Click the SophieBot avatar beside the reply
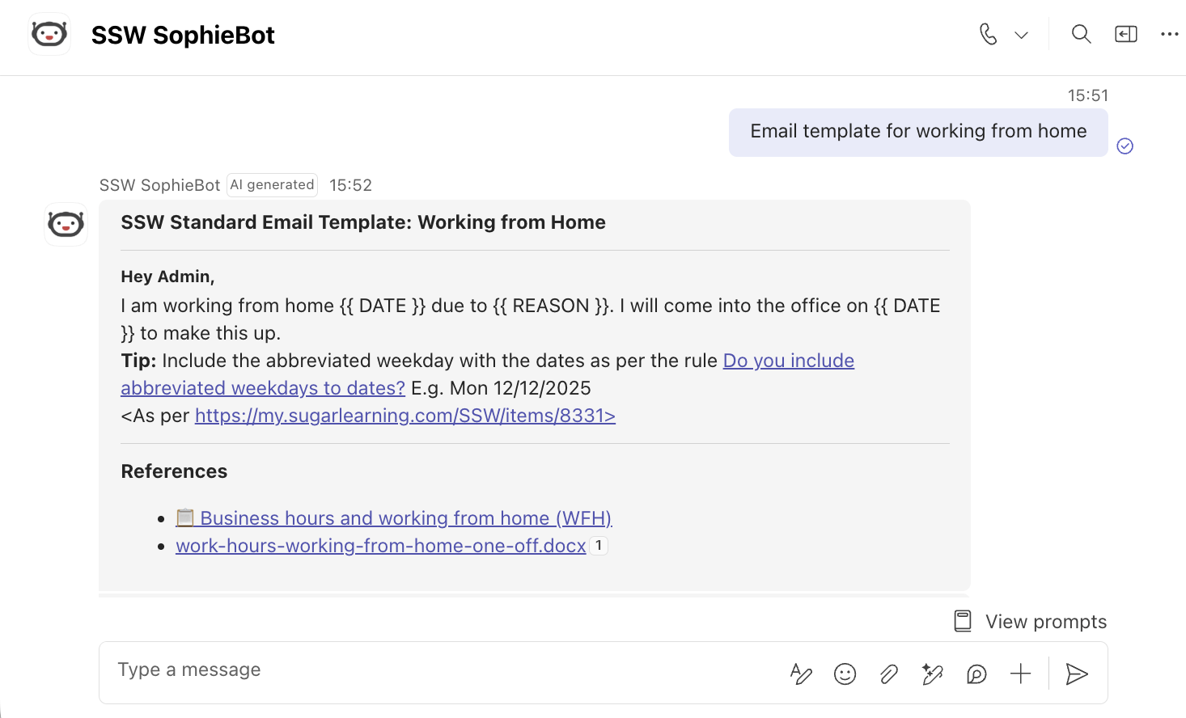1186x718 pixels. click(66, 224)
